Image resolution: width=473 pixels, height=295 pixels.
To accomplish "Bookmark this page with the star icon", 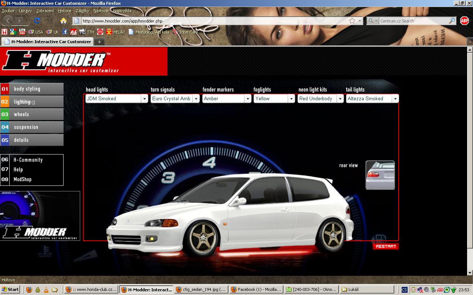I will point(352,21).
